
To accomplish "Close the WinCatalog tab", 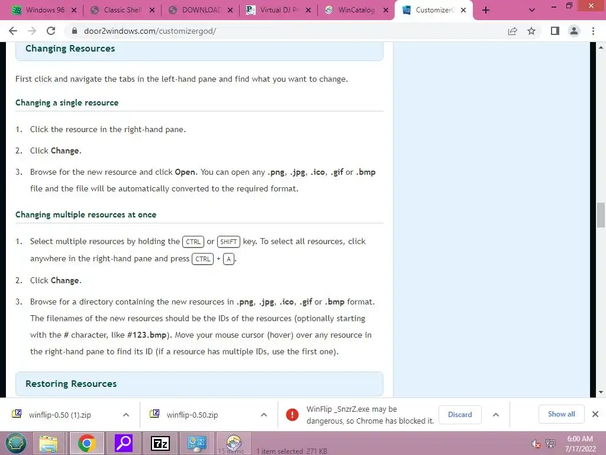I will pyautogui.click(x=386, y=11).
